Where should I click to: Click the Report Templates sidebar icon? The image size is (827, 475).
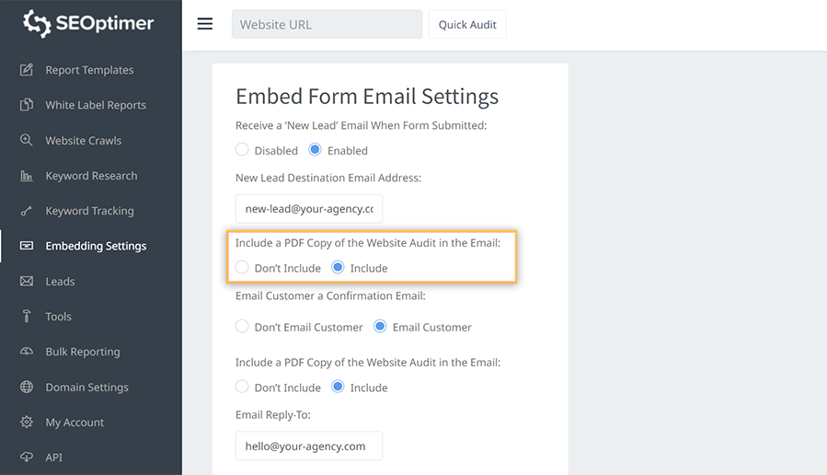coord(27,70)
